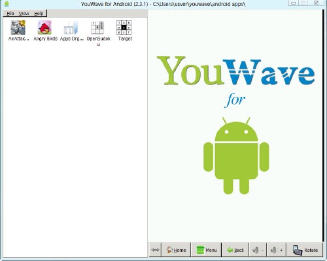327x261 pixels.
Task: Click the YouWave logo on splash screen
Action: click(x=235, y=71)
